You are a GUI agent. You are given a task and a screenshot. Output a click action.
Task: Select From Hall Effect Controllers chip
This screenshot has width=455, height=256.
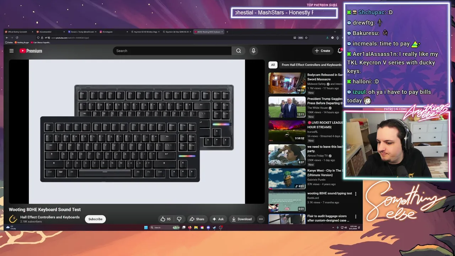click(311, 65)
